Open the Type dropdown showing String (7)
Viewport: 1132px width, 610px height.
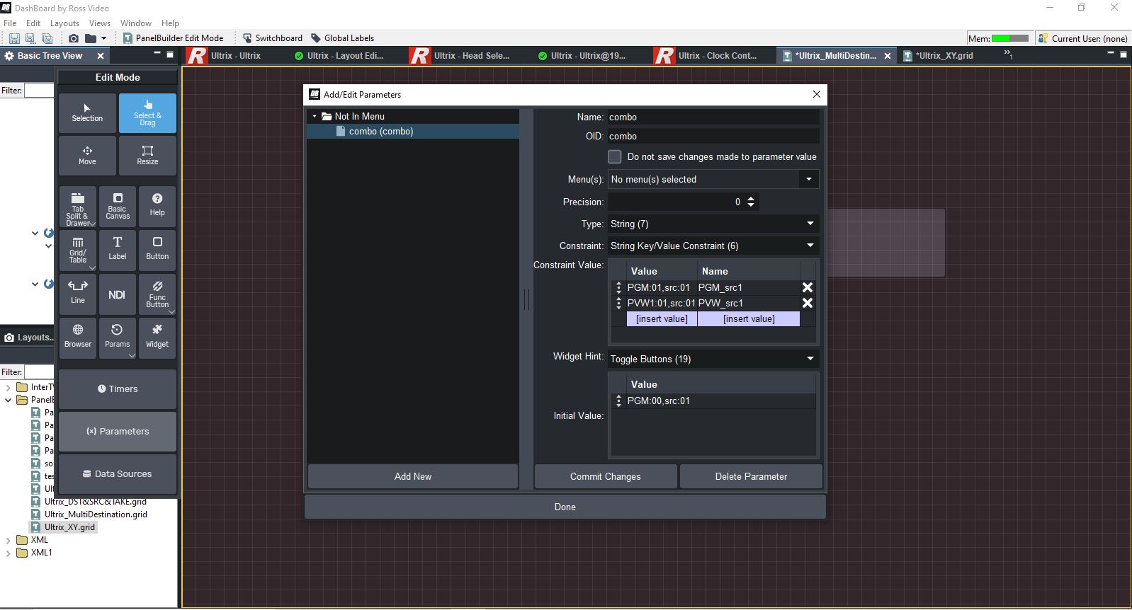pyautogui.click(x=713, y=224)
